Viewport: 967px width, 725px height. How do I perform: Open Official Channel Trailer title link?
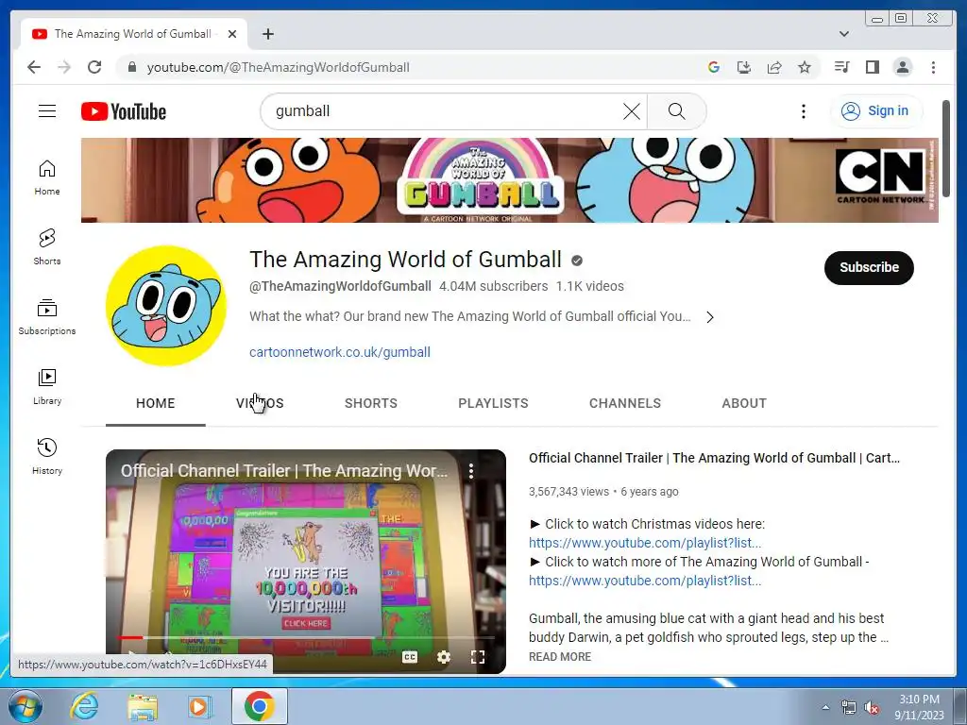pyautogui.click(x=714, y=458)
